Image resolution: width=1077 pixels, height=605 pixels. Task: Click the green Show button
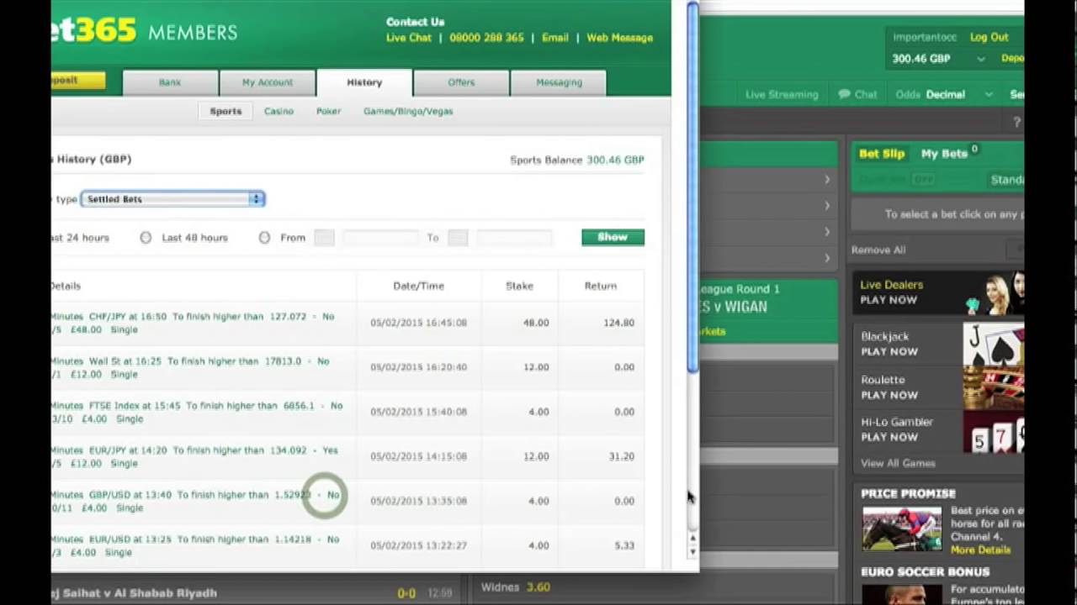[x=613, y=237]
